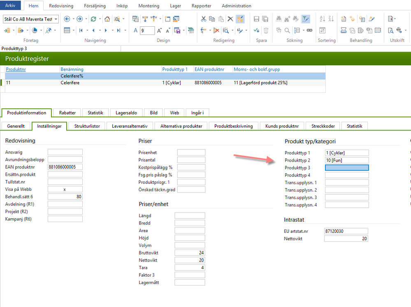Viewport: 411px width, 307px height.
Task: Sort ascending with the A-Z icon
Action: tap(322, 19)
